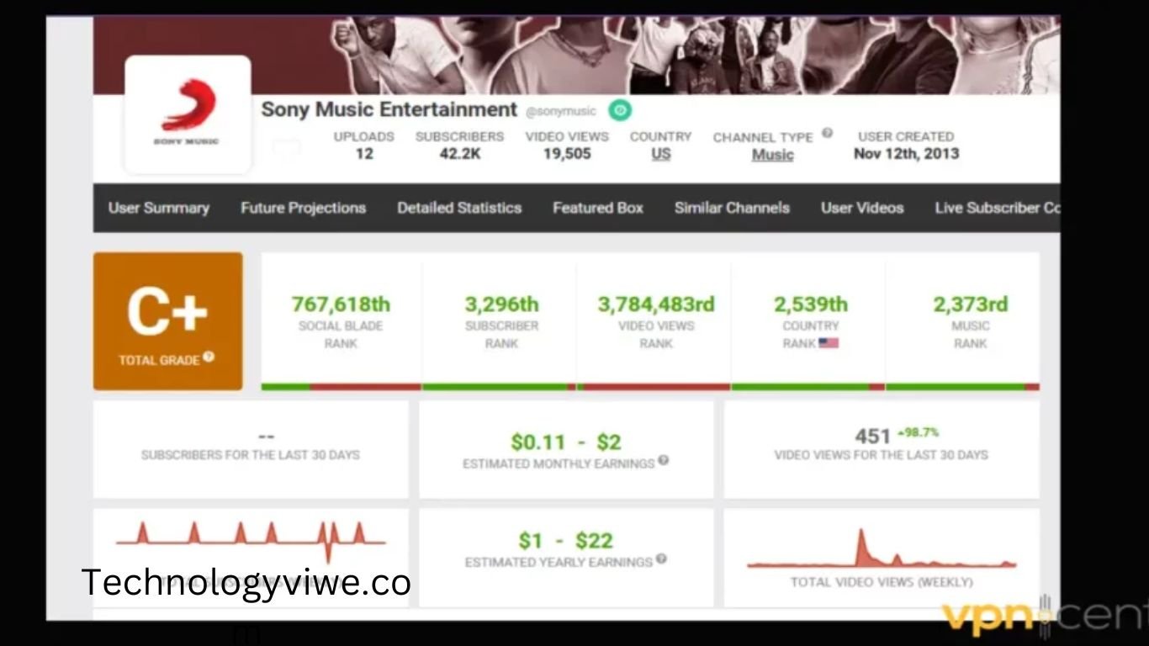Screen dimensions: 1149x646
Task: Click the uploads count 12
Action: [x=364, y=154]
